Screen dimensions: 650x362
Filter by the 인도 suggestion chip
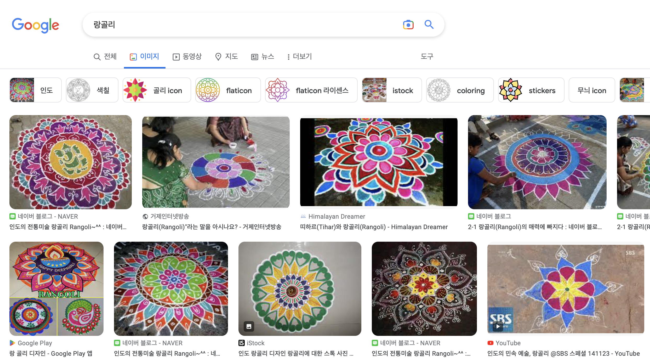[36, 90]
